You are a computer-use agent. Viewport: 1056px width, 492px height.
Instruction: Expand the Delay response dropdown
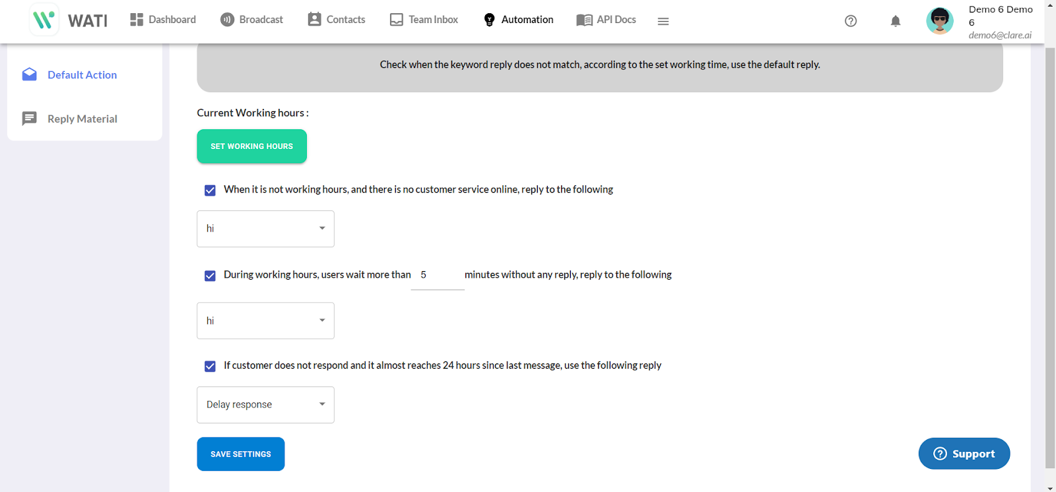265,405
